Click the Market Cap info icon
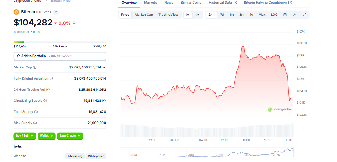The image size is (337, 162). click(34, 67)
